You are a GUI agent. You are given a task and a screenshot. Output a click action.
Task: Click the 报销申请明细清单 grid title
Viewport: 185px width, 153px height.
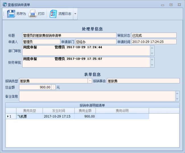pyautogui.click(x=92, y=105)
